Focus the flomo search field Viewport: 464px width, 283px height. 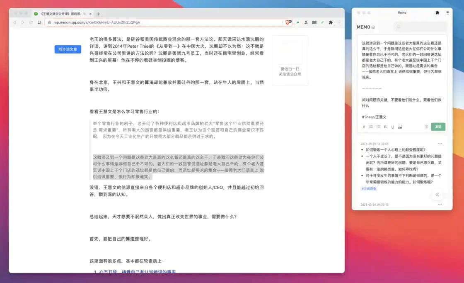(x=420, y=27)
